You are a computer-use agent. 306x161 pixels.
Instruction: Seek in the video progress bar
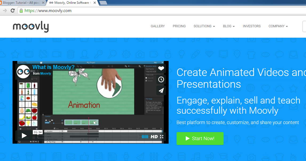click(x=88, y=137)
